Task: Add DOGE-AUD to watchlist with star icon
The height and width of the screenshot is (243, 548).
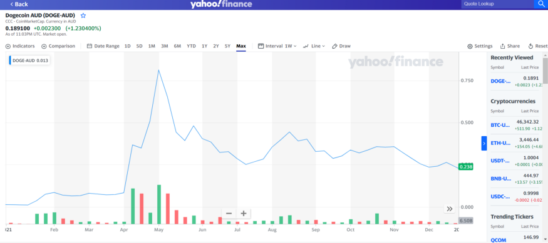Action: click(83, 16)
